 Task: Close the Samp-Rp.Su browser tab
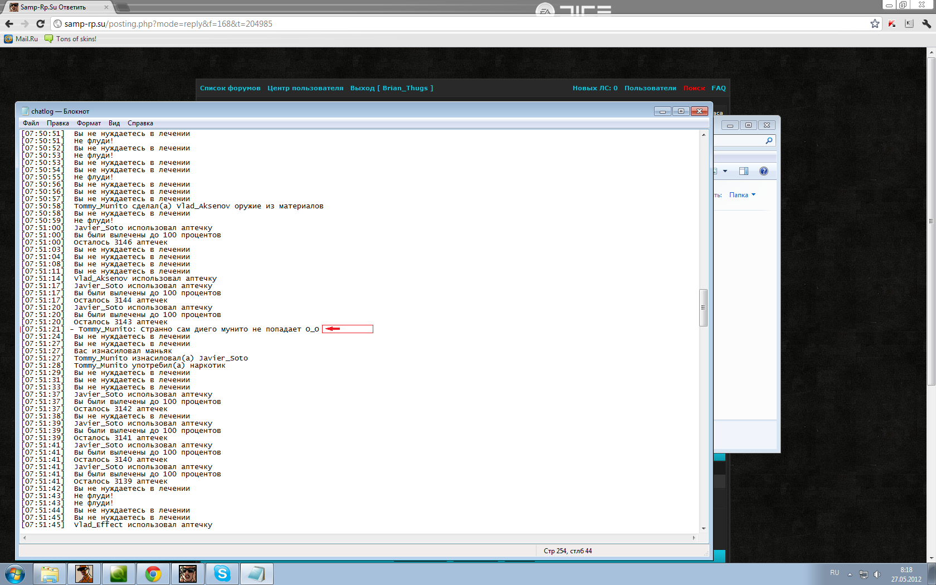click(106, 7)
